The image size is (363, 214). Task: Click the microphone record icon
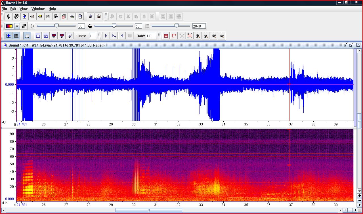(x=9, y=16)
